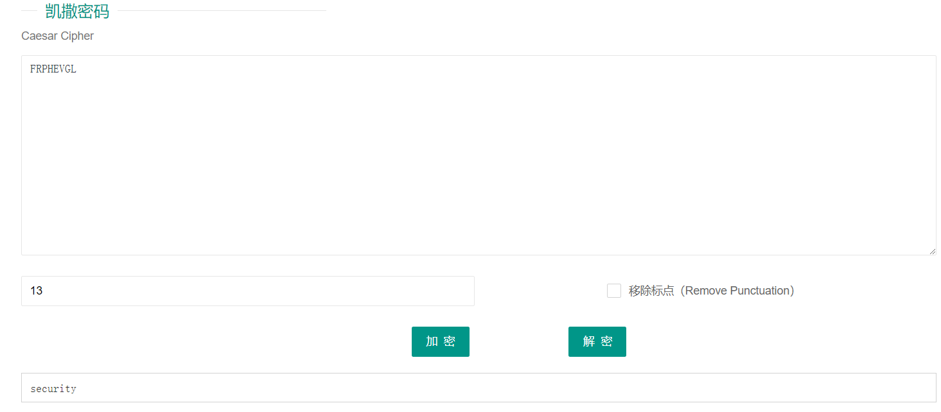Click the Remove Punctuation label text
Image resolution: width=941 pixels, height=412 pixels.
739,291
